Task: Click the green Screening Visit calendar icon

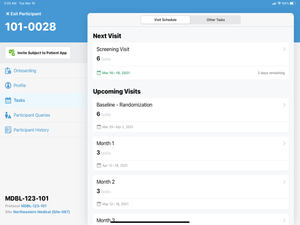Action: (x=99, y=73)
